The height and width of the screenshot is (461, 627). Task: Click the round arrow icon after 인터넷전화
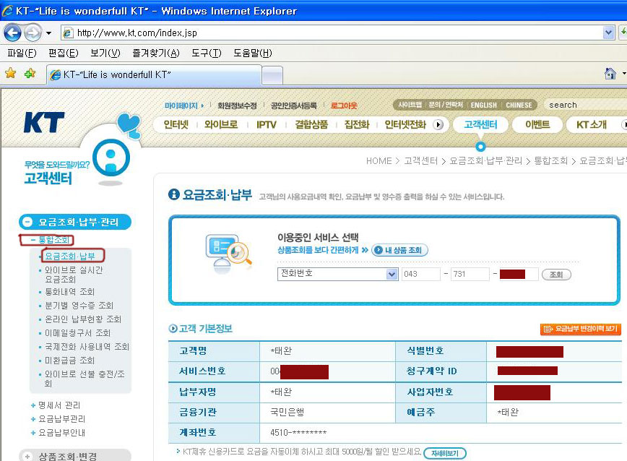pos(438,125)
